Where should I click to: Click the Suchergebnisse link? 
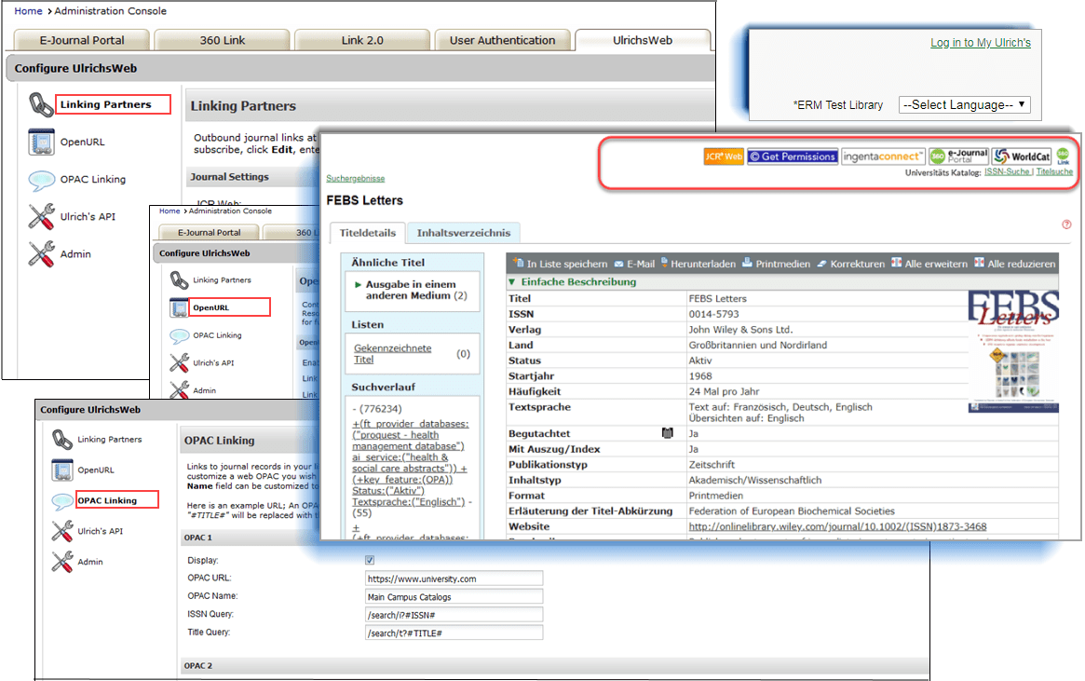point(356,179)
